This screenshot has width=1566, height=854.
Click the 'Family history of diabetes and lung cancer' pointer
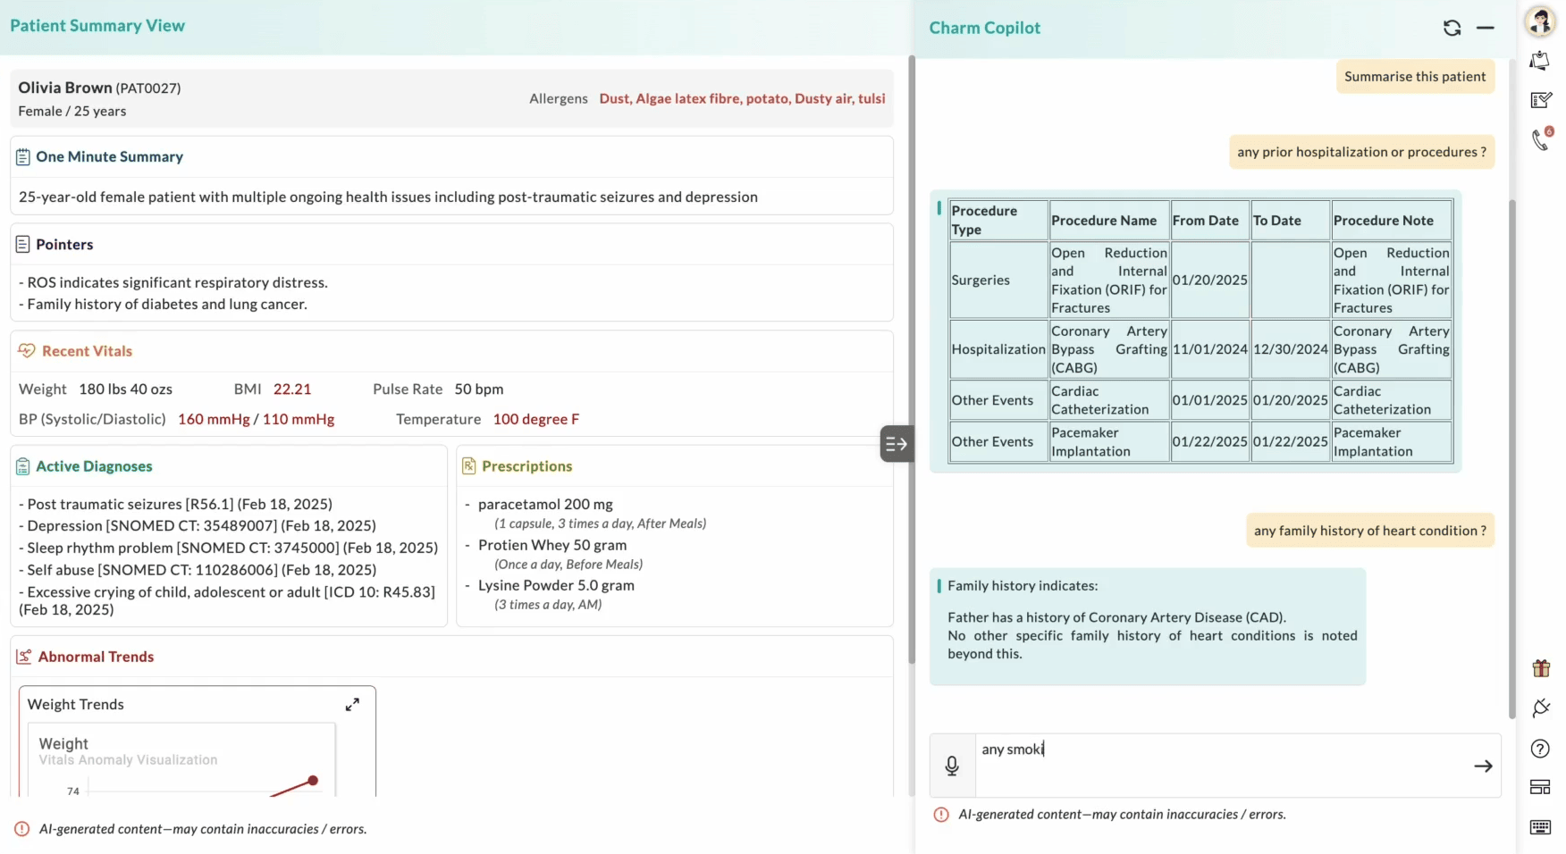click(x=163, y=305)
